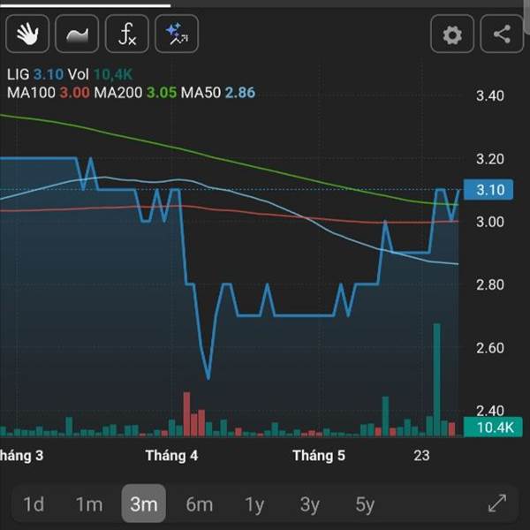Switch to 3y time range

[x=310, y=504]
